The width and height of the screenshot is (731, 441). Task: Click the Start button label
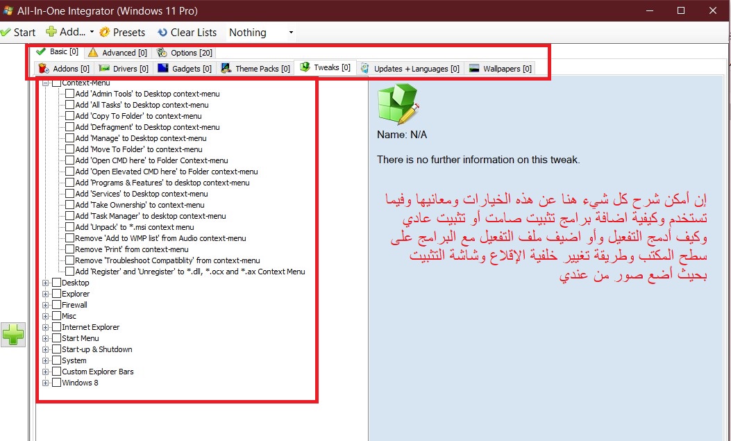point(24,32)
